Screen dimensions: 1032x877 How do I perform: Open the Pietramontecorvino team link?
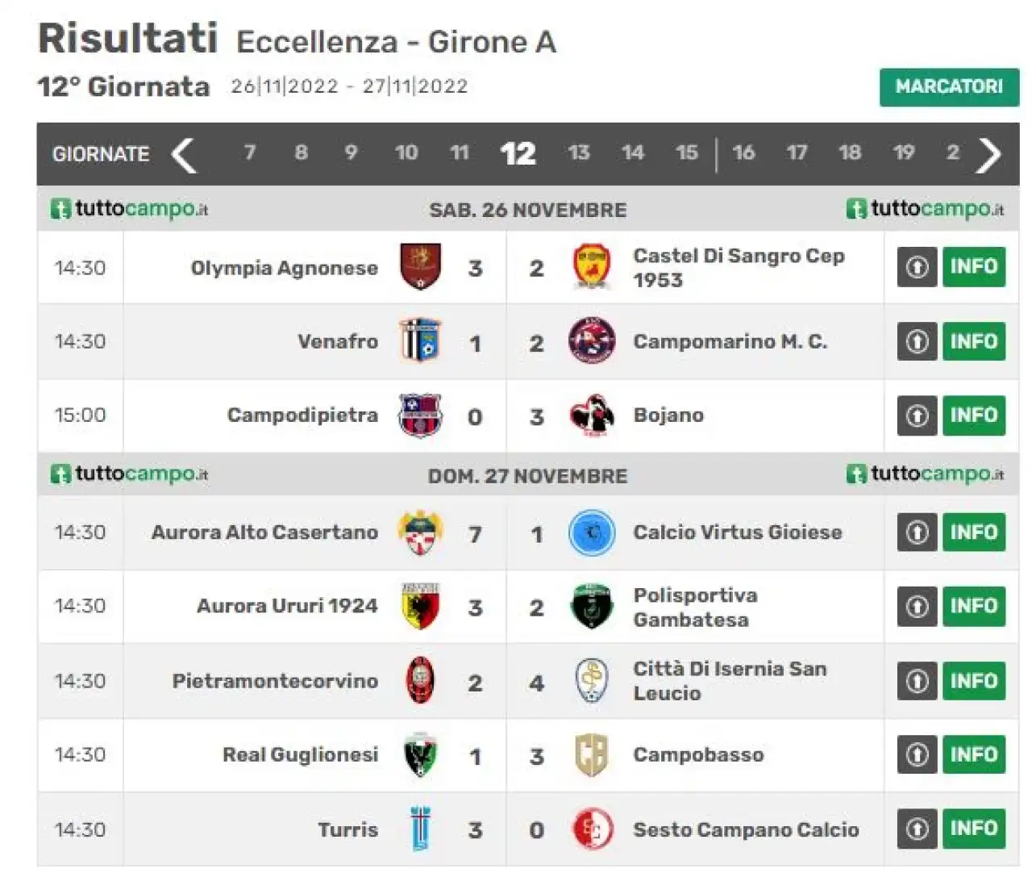coord(275,682)
